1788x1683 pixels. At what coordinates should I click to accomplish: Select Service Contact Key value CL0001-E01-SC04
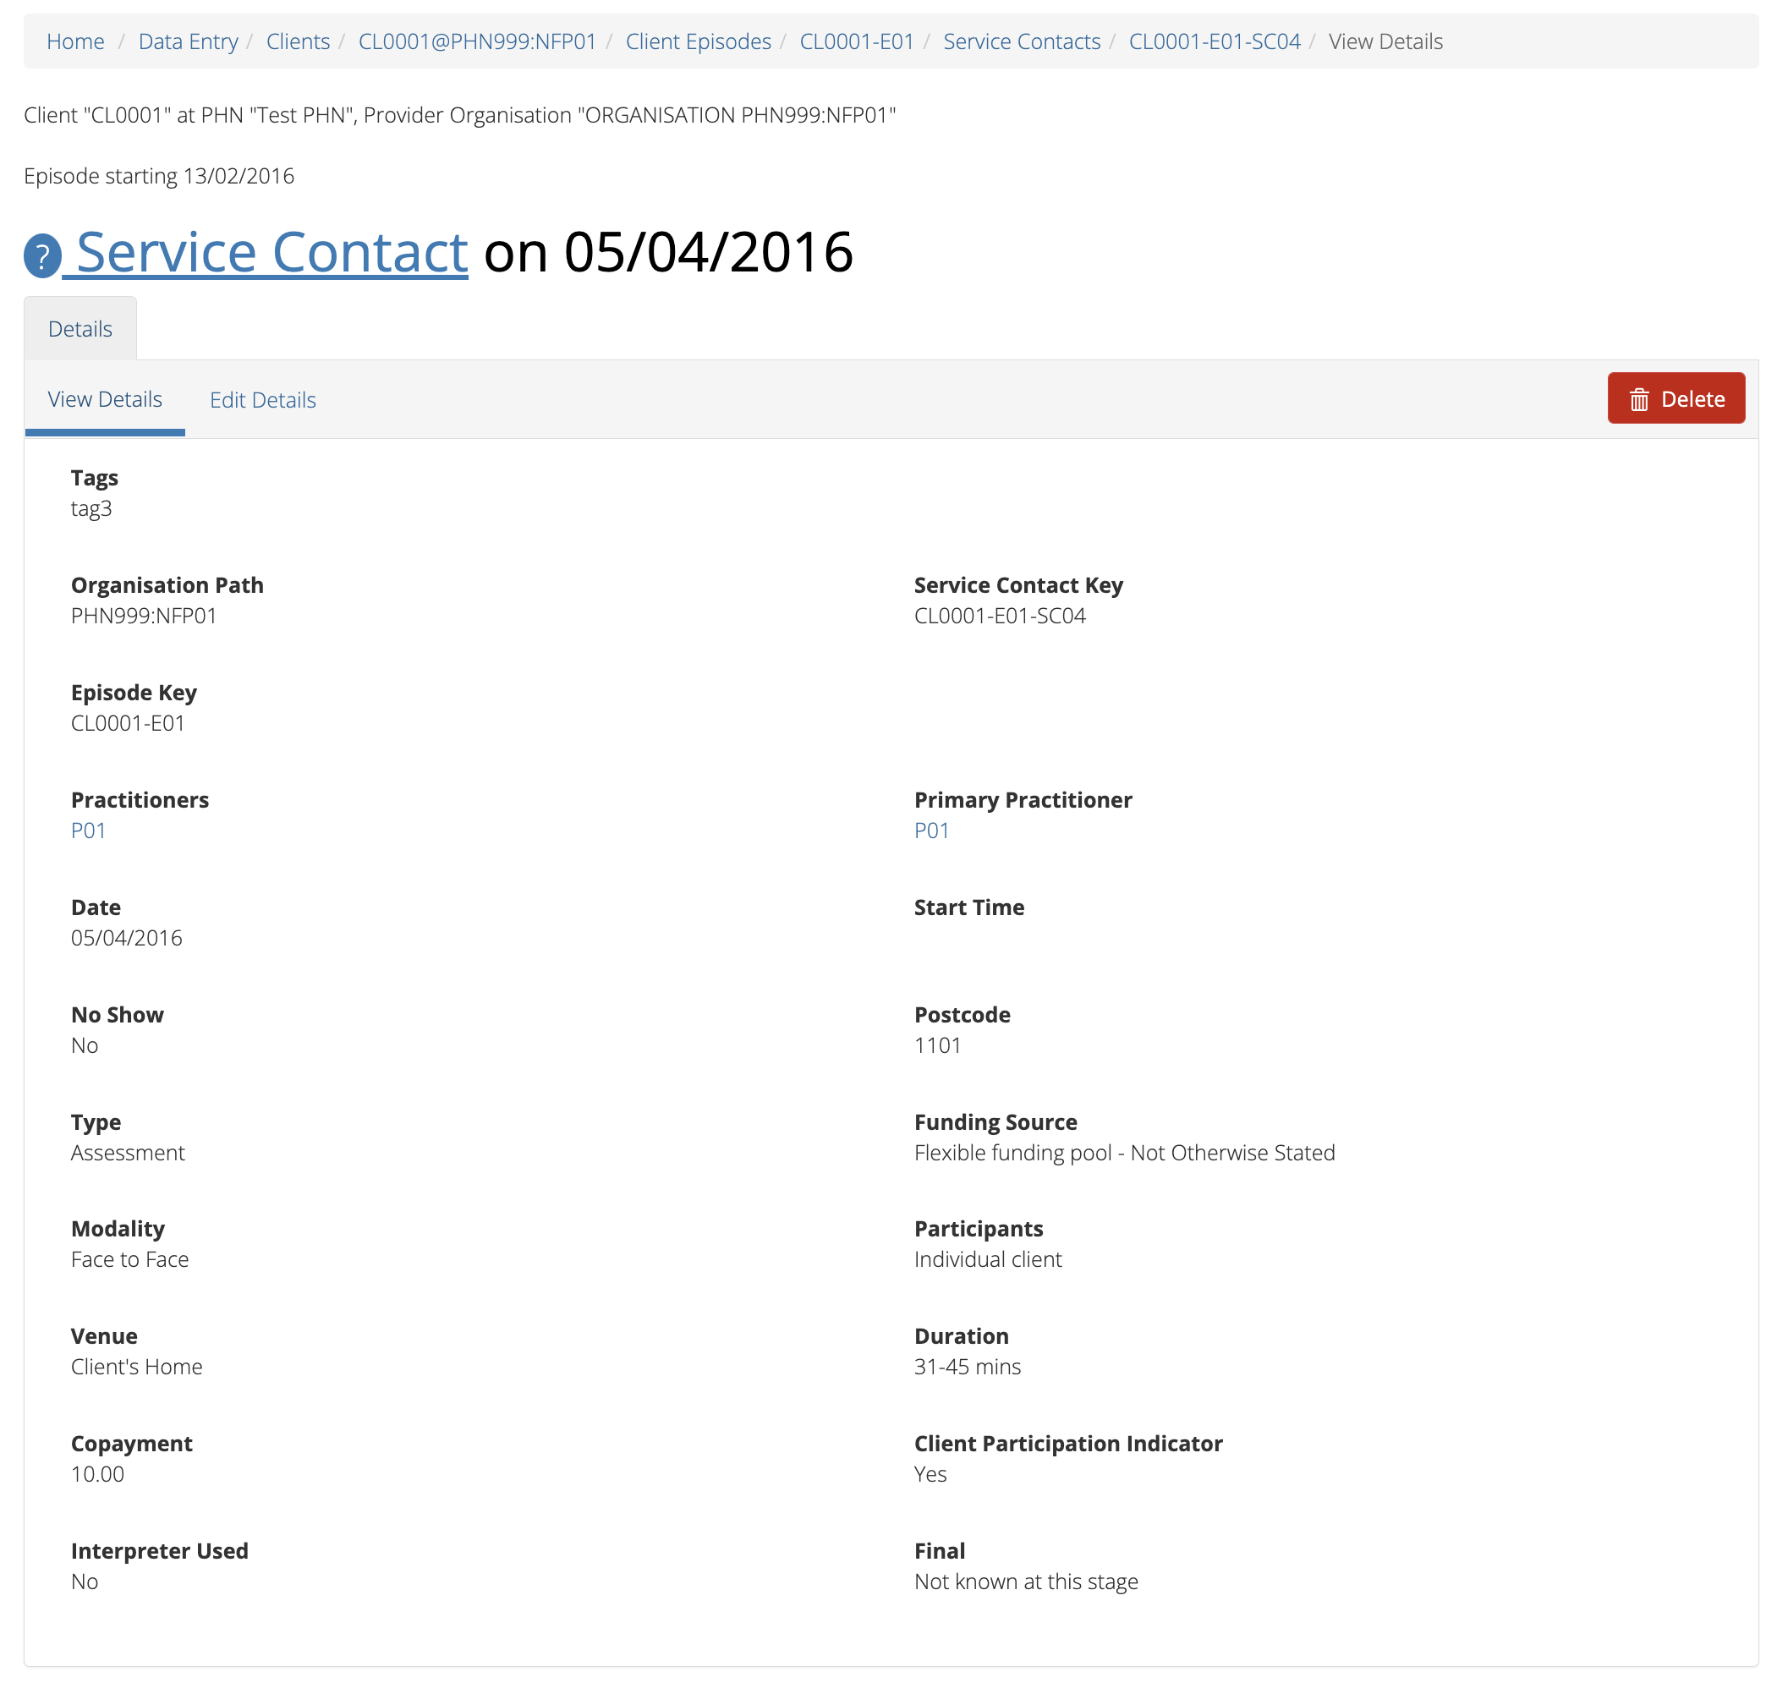[999, 617]
